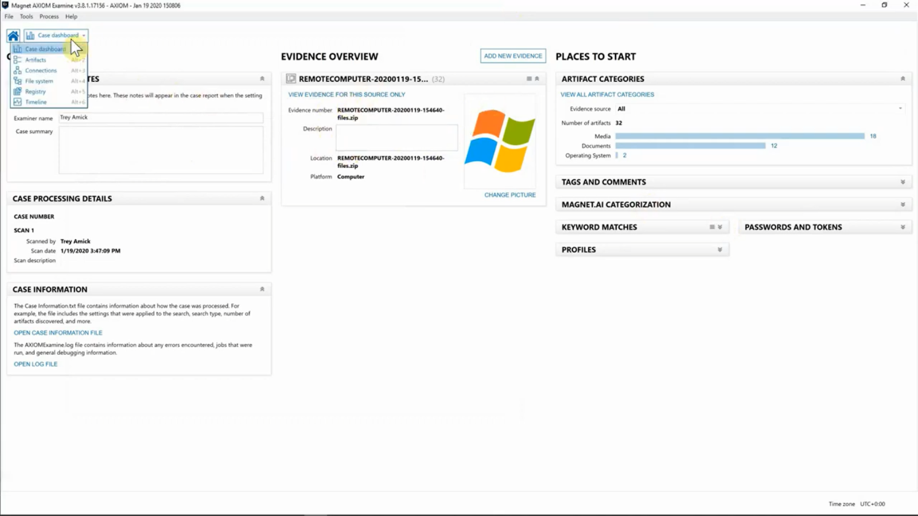Open the File menu
The width and height of the screenshot is (918, 516).
[x=9, y=17]
